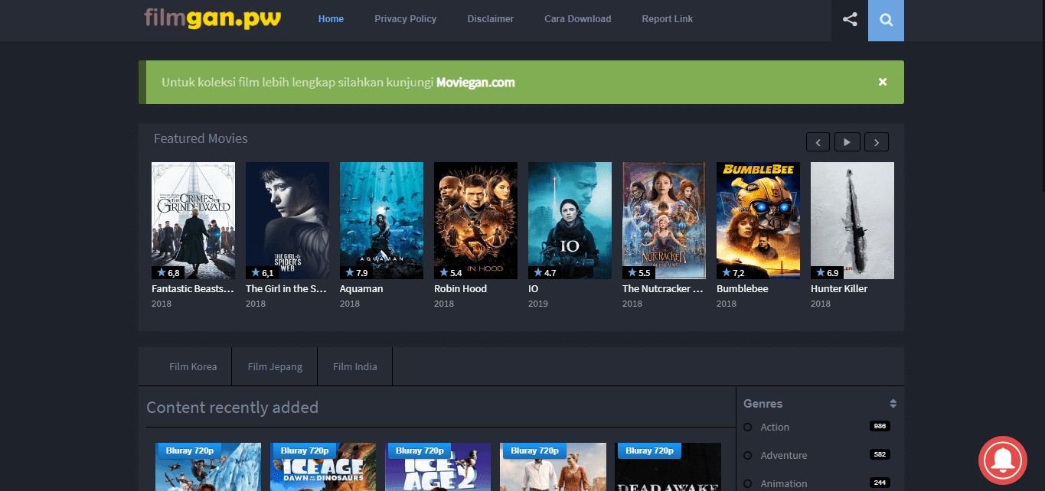Viewport: 1045px width, 491px height.
Task: Open the Aquaman movie poster
Action: [381, 220]
